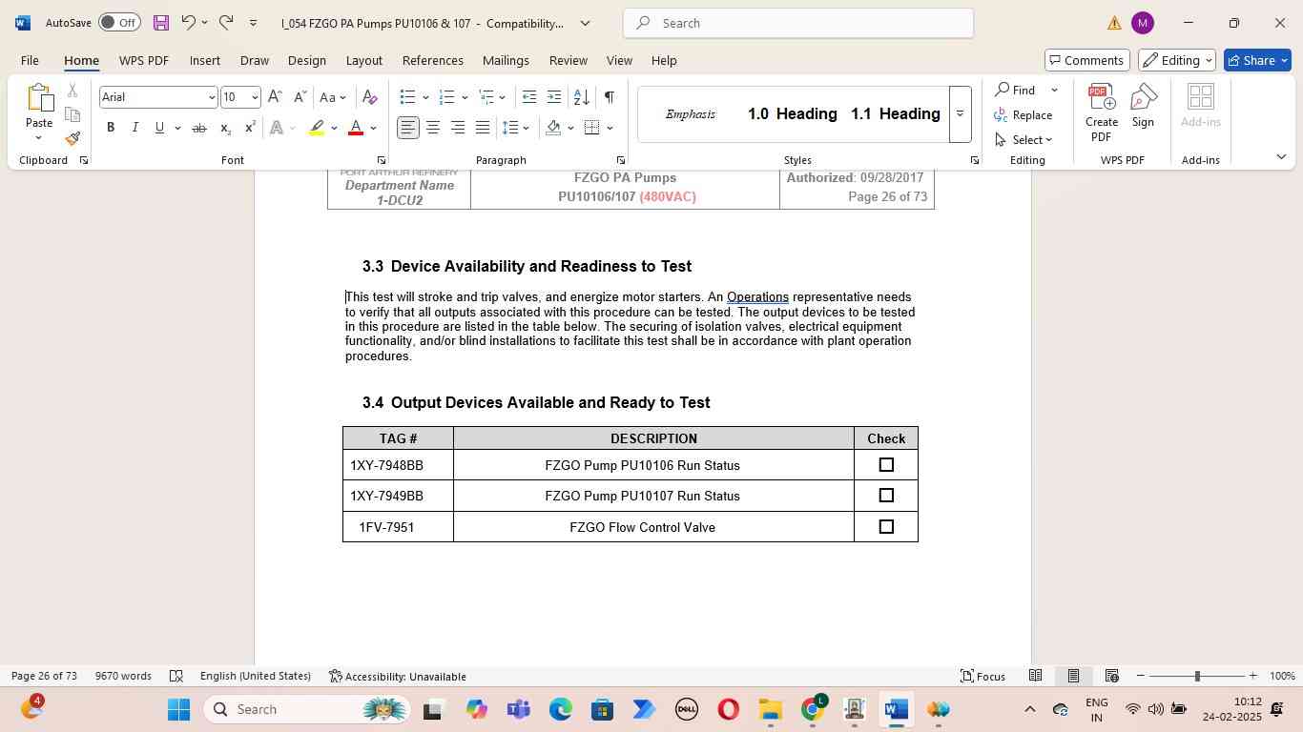Decrease paragraph indent
This screenshot has height=732, width=1303.
(x=529, y=97)
